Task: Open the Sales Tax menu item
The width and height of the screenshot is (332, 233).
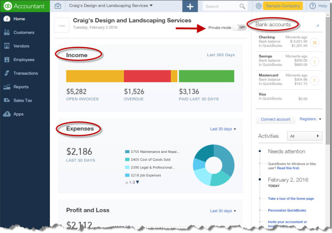Action: 22,101
